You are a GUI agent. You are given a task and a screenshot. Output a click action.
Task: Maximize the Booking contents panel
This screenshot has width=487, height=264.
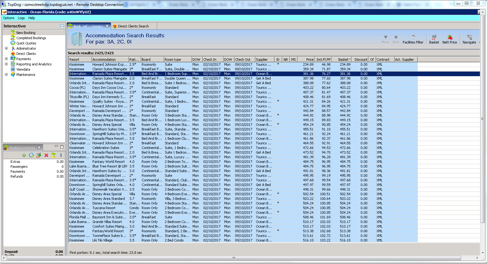point(62,146)
